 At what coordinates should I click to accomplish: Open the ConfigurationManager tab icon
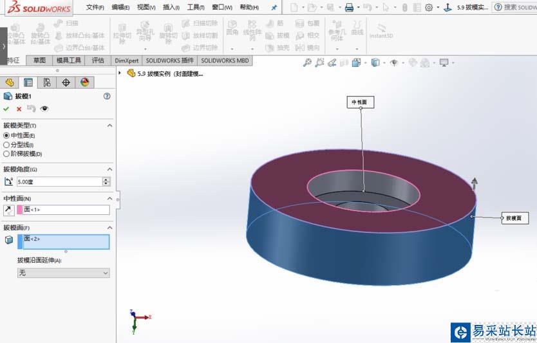click(47, 82)
